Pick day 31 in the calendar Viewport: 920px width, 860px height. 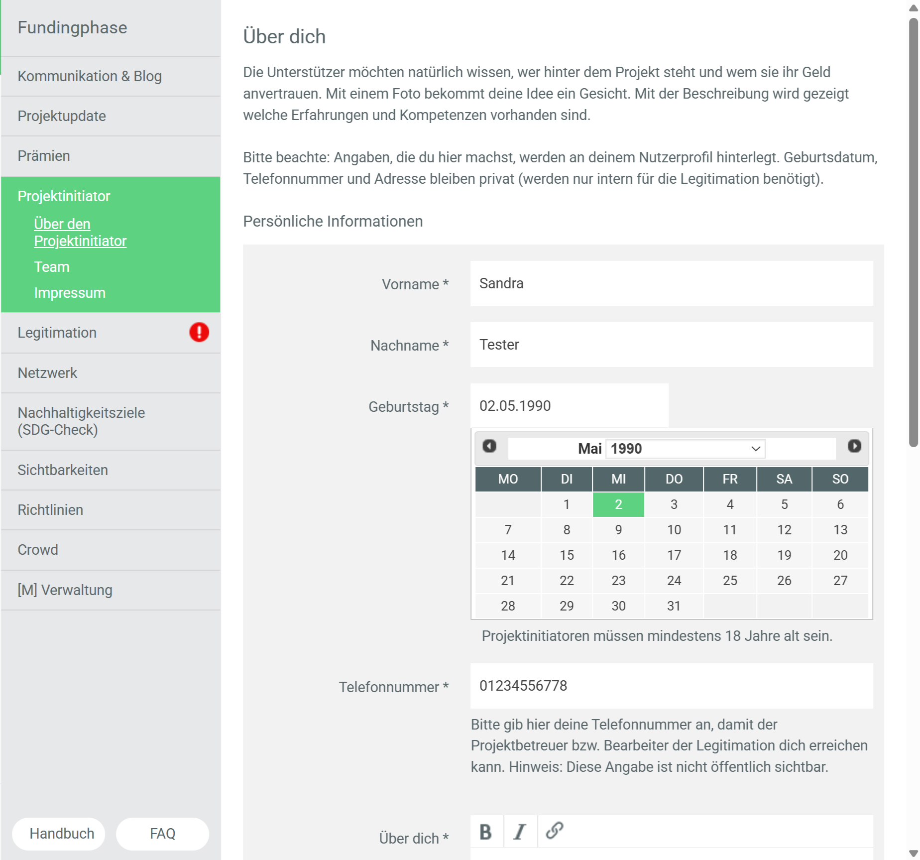[674, 606]
